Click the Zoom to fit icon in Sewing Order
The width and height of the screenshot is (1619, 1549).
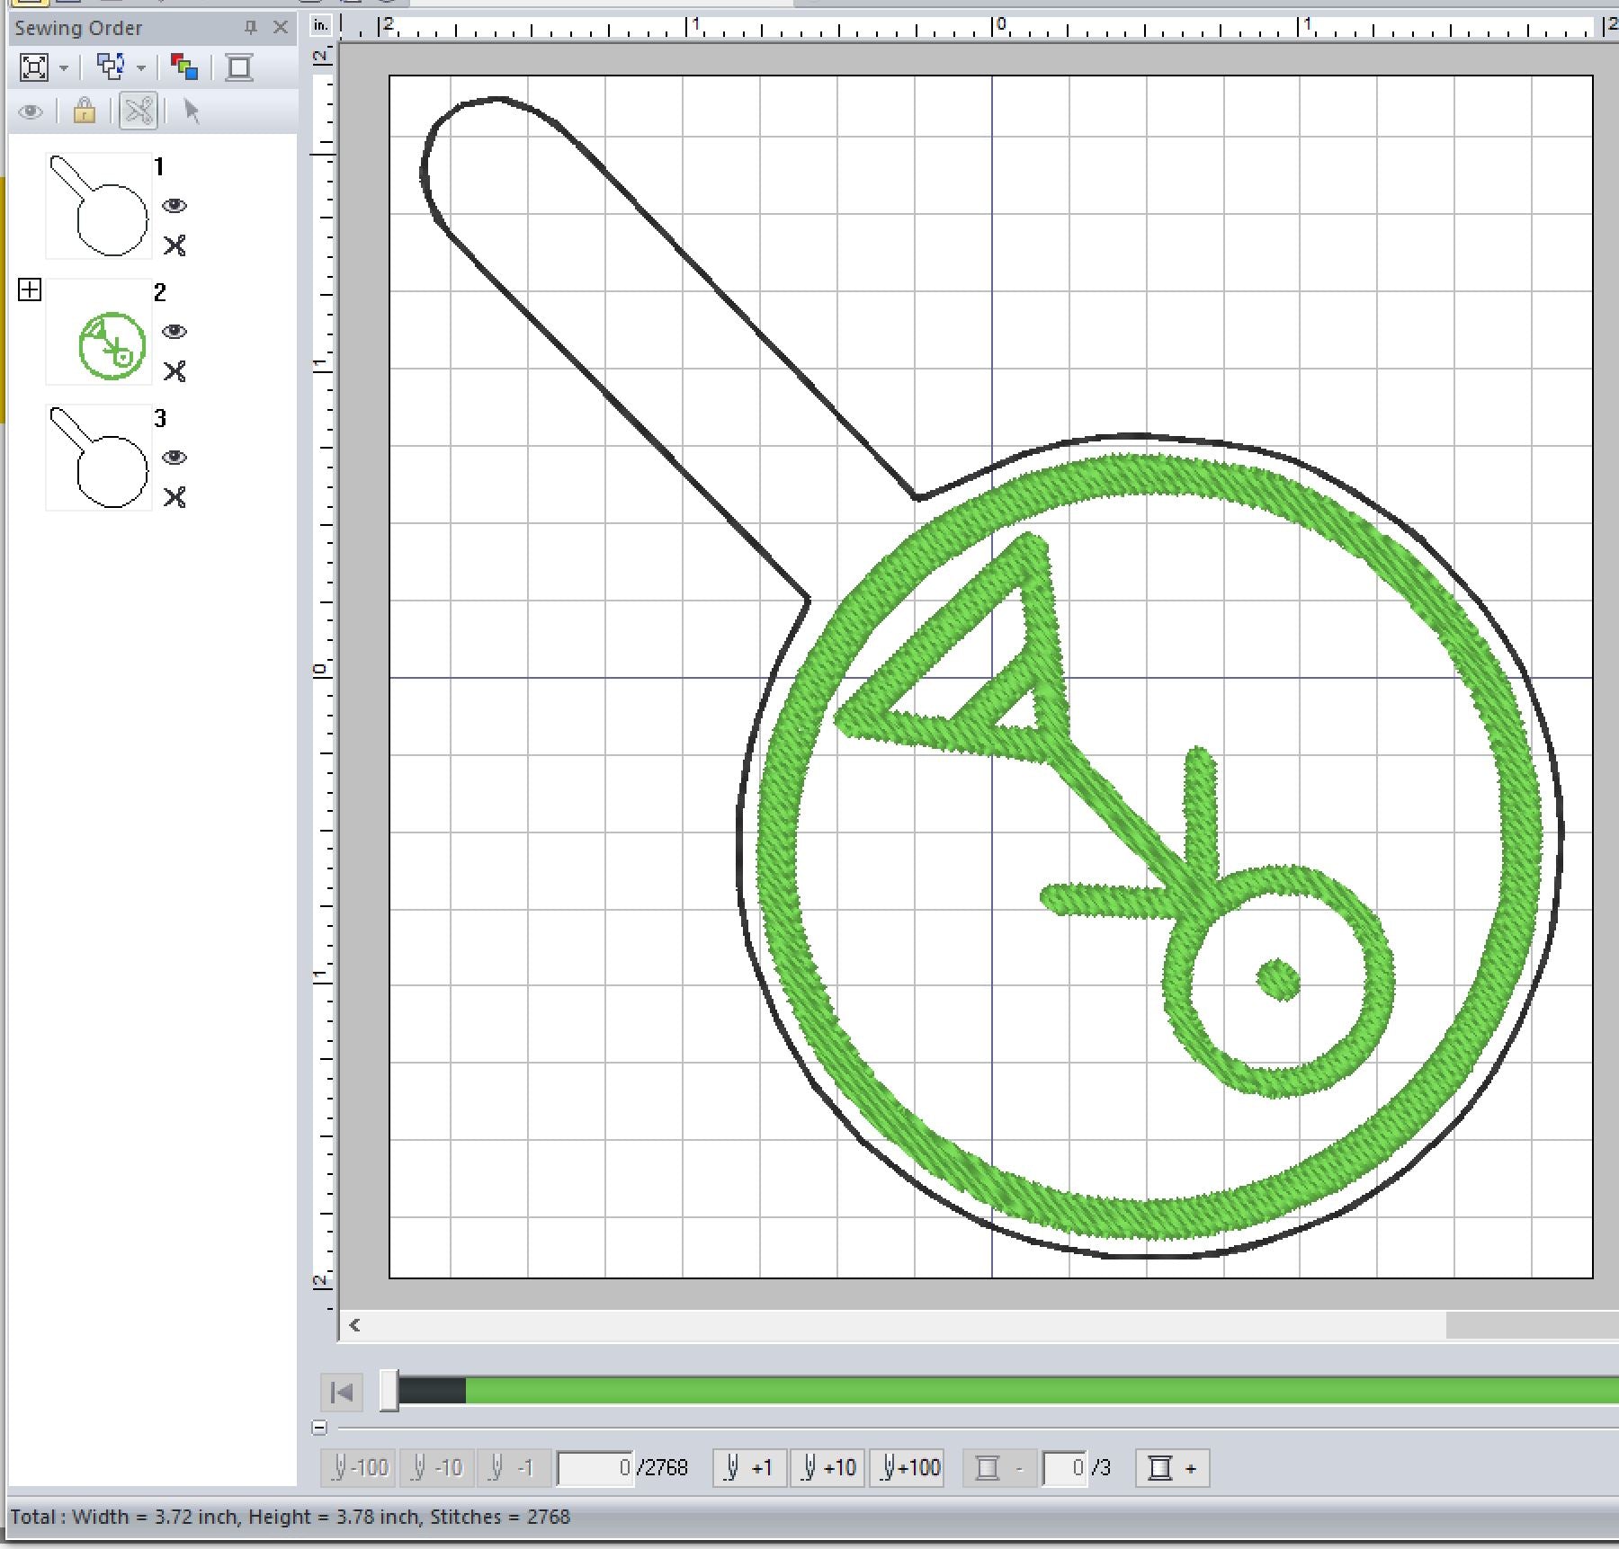(x=34, y=67)
